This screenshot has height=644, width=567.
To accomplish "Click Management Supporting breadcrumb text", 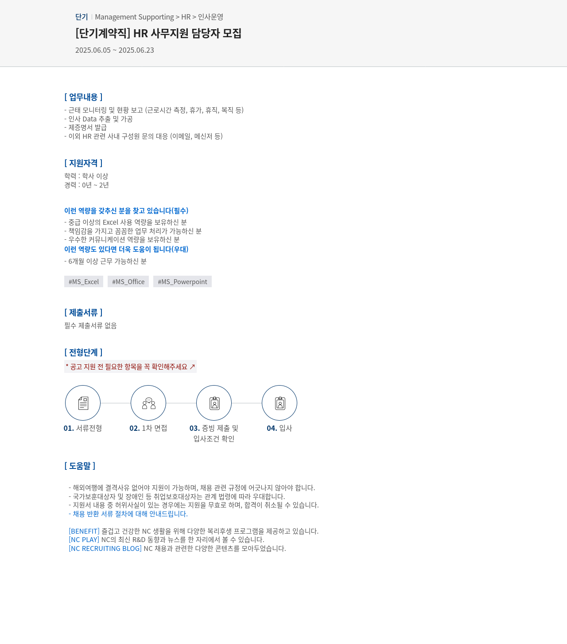I will click(x=134, y=17).
